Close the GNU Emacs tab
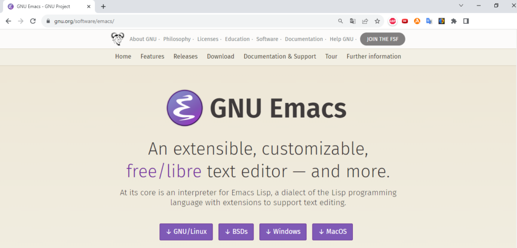Viewport: 517px width, 248px height. (x=89, y=6)
